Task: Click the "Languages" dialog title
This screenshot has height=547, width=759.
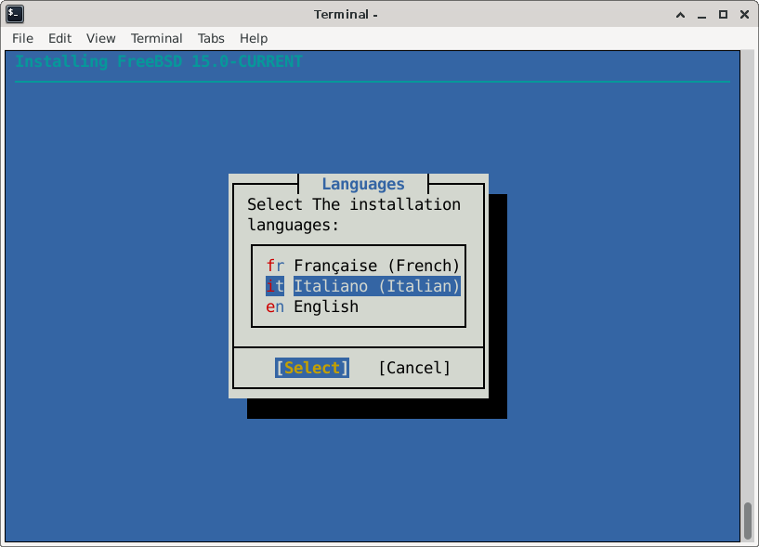Action: (x=363, y=184)
